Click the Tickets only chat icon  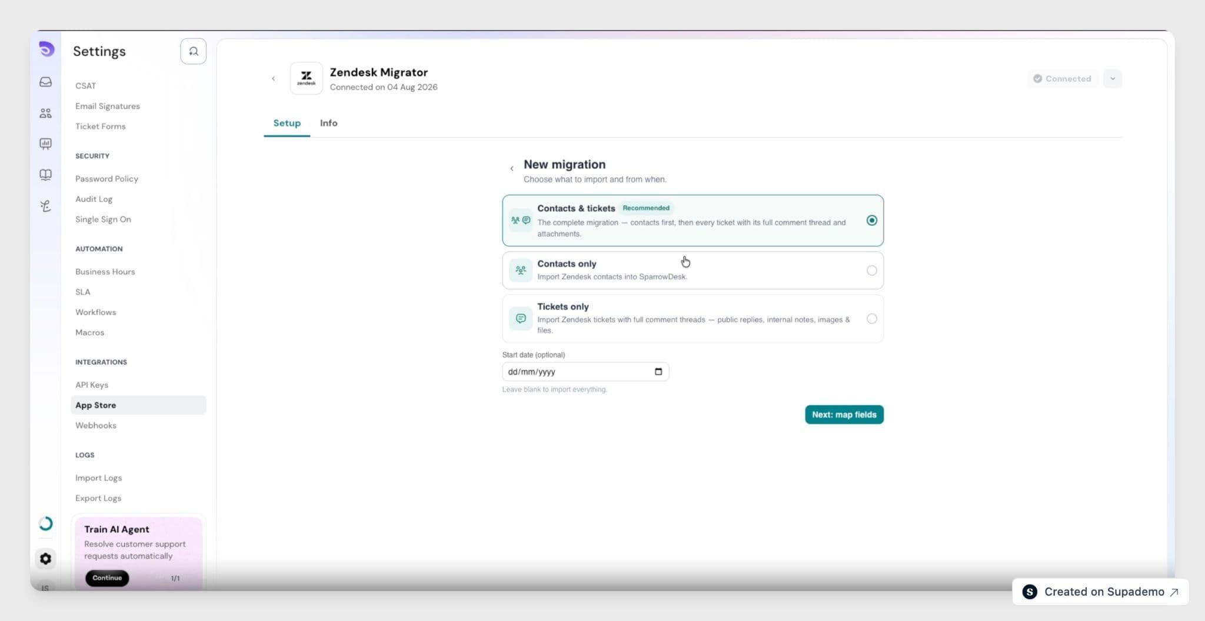[521, 319]
